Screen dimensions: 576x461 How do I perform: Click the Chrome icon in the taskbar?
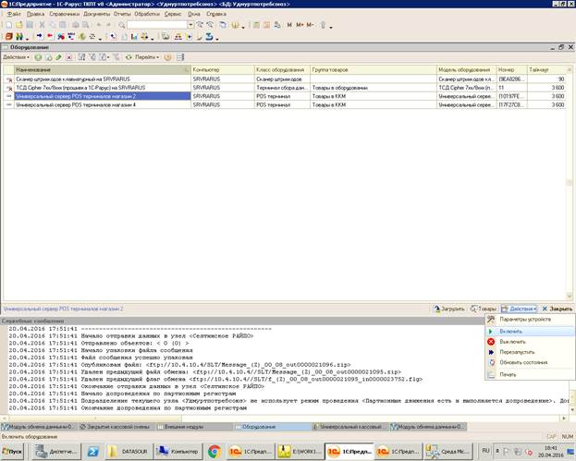[214, 451]
